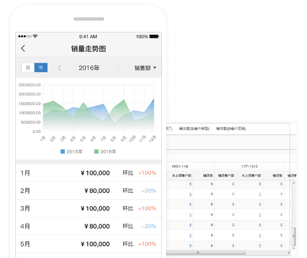Click the first 5 link under 11/7~11/13
This screenshot has width=307, height=258.
pos(260,184)
